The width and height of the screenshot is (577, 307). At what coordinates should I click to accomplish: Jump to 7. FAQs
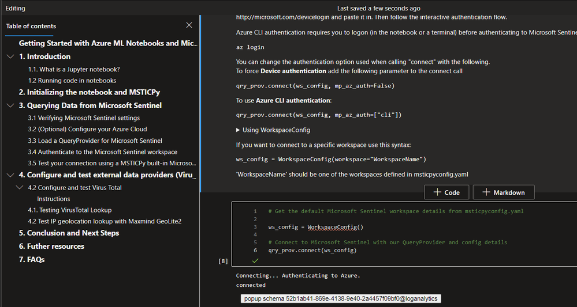tap(32, 259)
